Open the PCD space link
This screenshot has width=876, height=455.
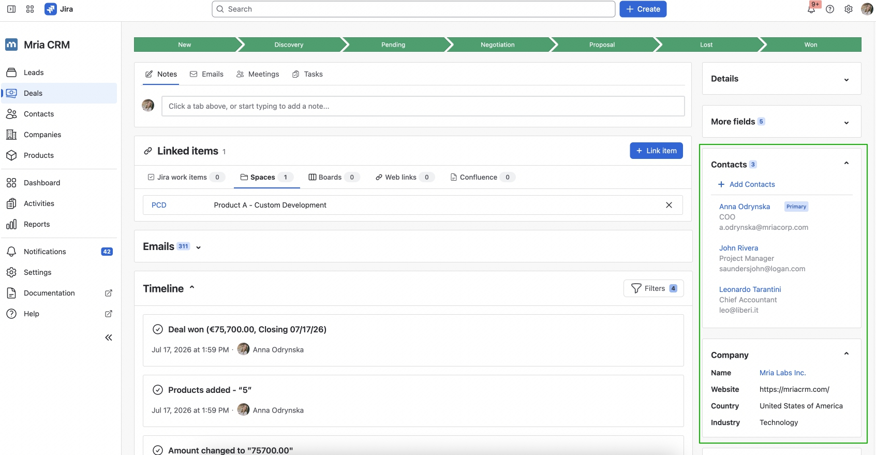(159, 205)
